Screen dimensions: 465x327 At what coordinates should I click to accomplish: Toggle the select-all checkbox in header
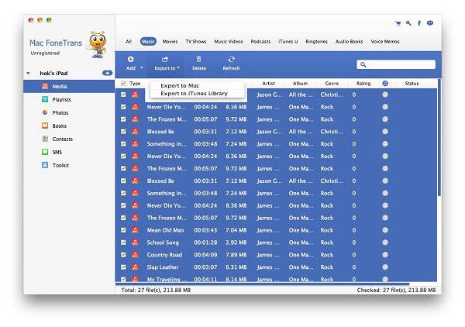123,84
